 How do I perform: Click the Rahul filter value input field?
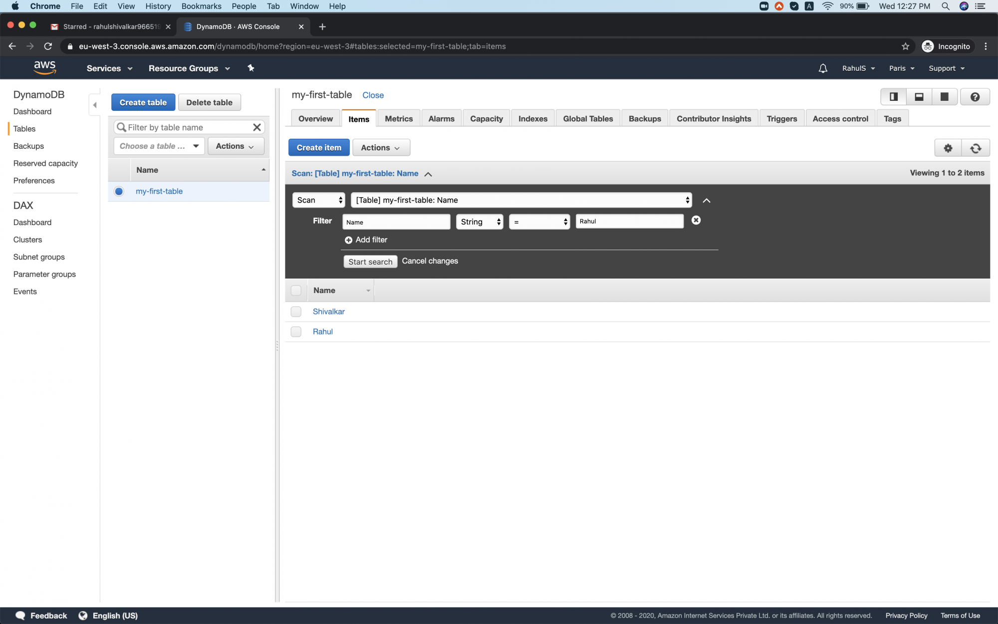click(x=629, y=221)
